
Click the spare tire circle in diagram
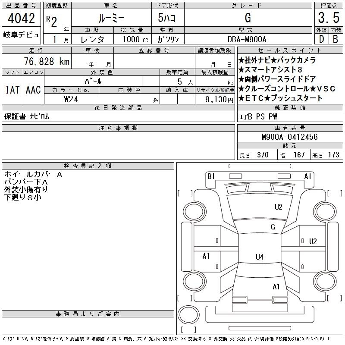188,315
